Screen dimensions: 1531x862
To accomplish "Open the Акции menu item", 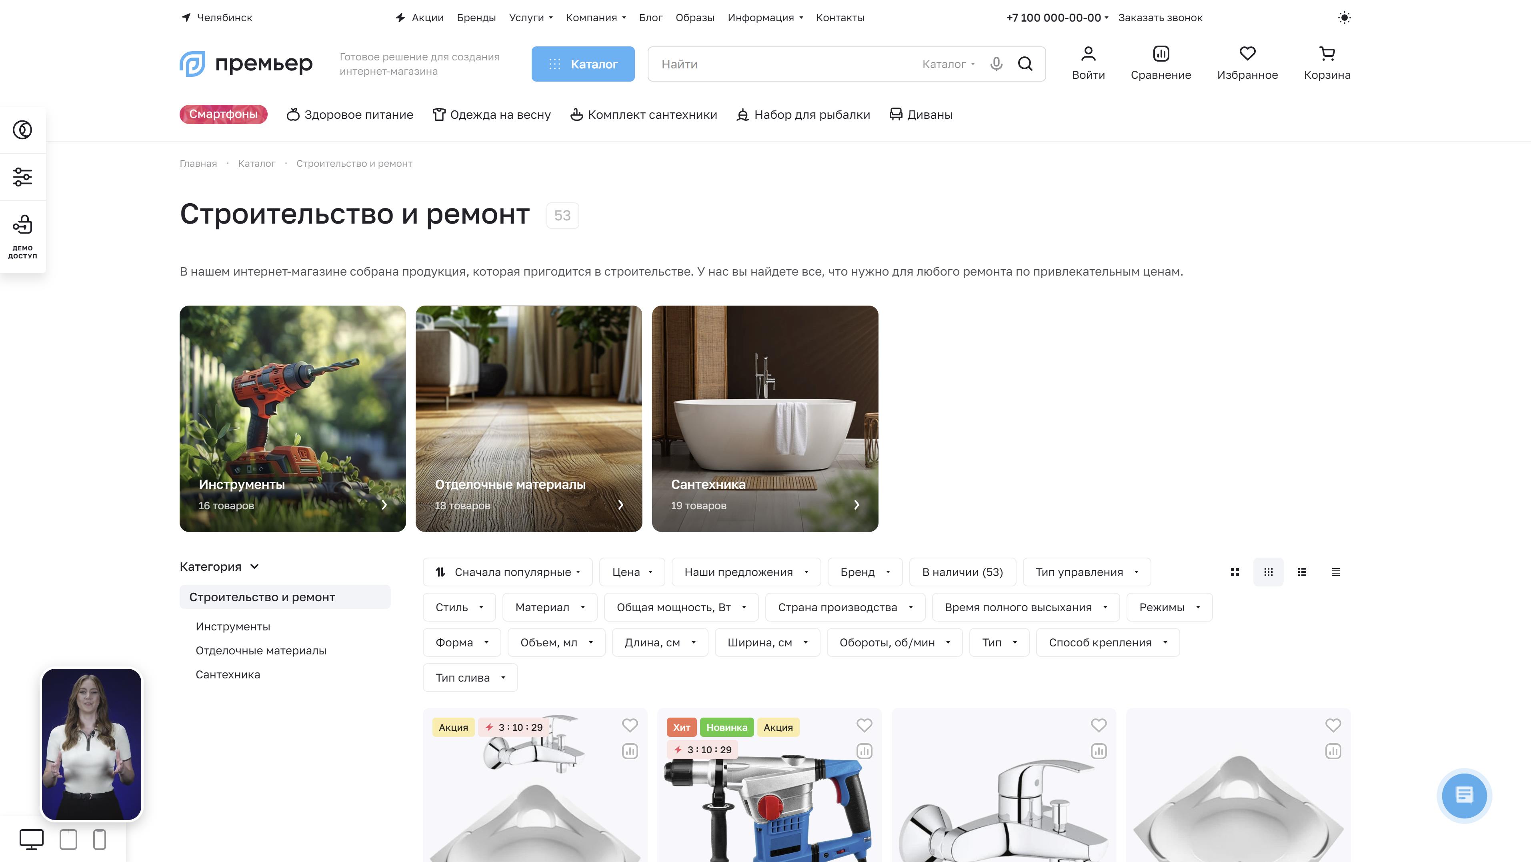I will (420, 18).
